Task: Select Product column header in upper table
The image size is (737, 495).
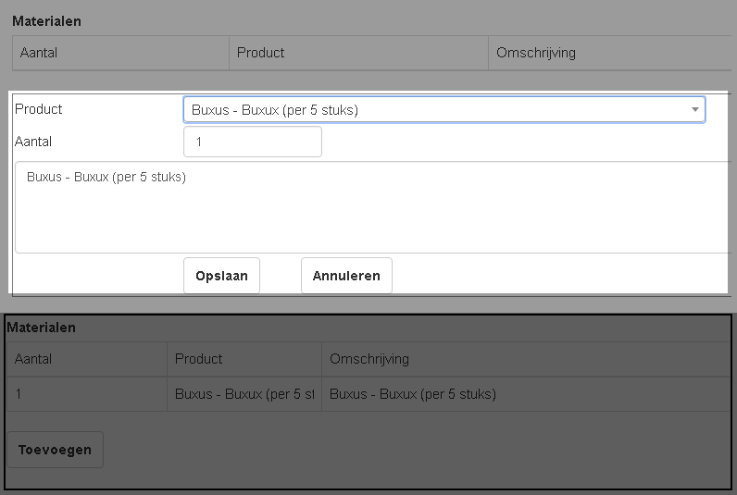Action: tap(260, 53)
